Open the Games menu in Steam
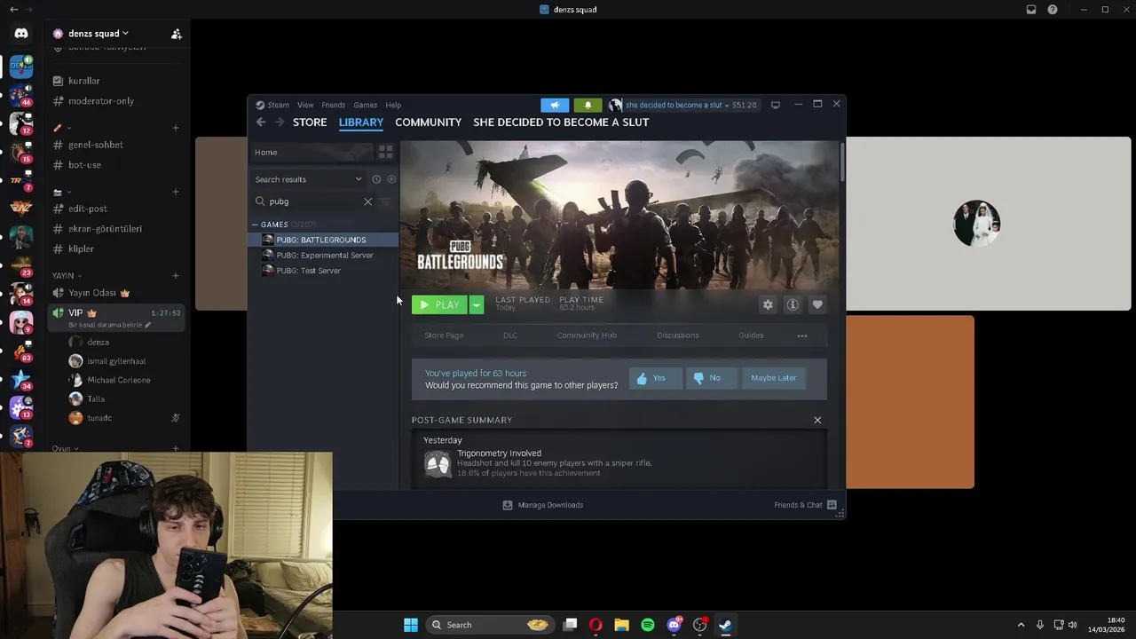 pos(366,105)
